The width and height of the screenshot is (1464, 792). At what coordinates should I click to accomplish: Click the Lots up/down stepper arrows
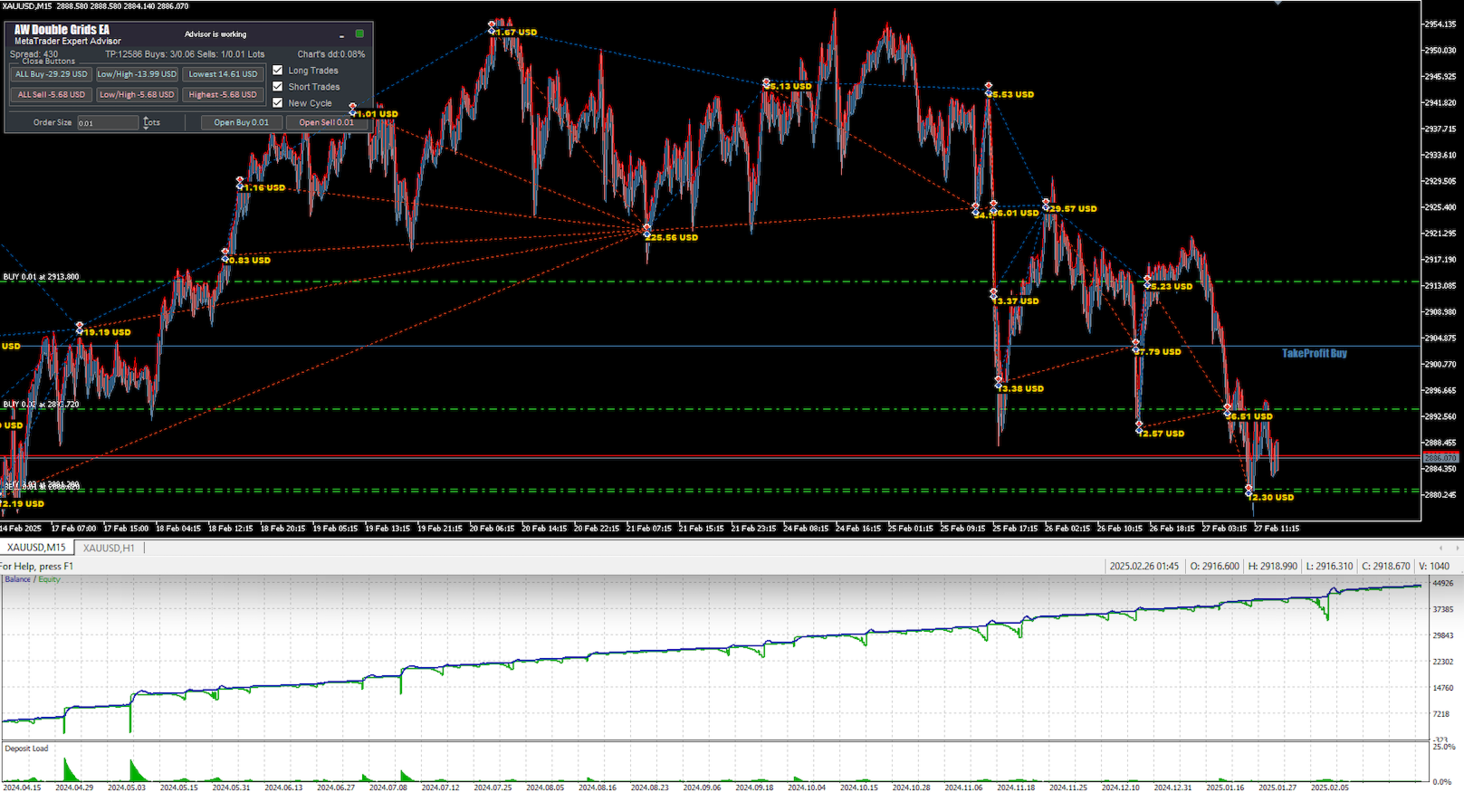coord(146,122)
